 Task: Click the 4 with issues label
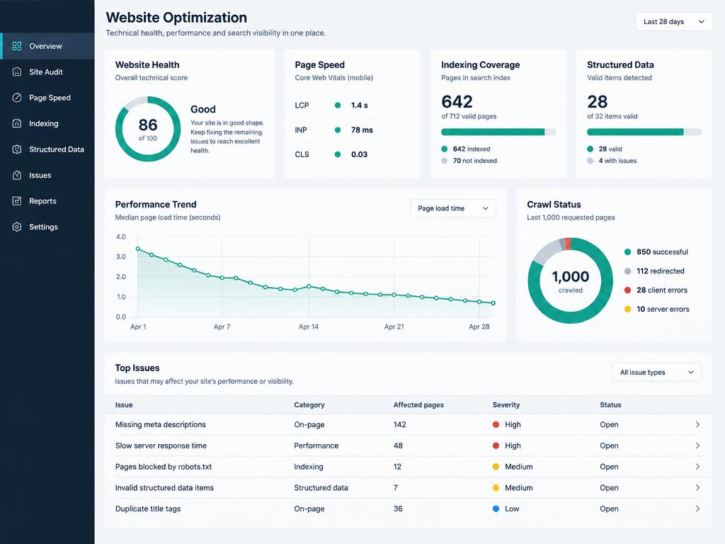[617, 161]
